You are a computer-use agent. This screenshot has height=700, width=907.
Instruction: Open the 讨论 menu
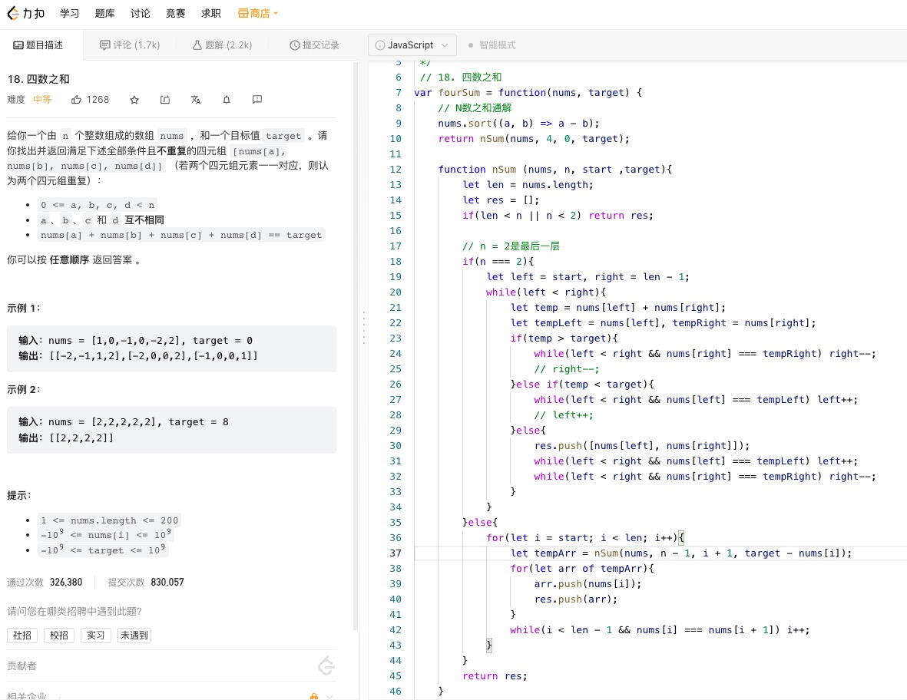pyautogui.click(x=140, y=13)
